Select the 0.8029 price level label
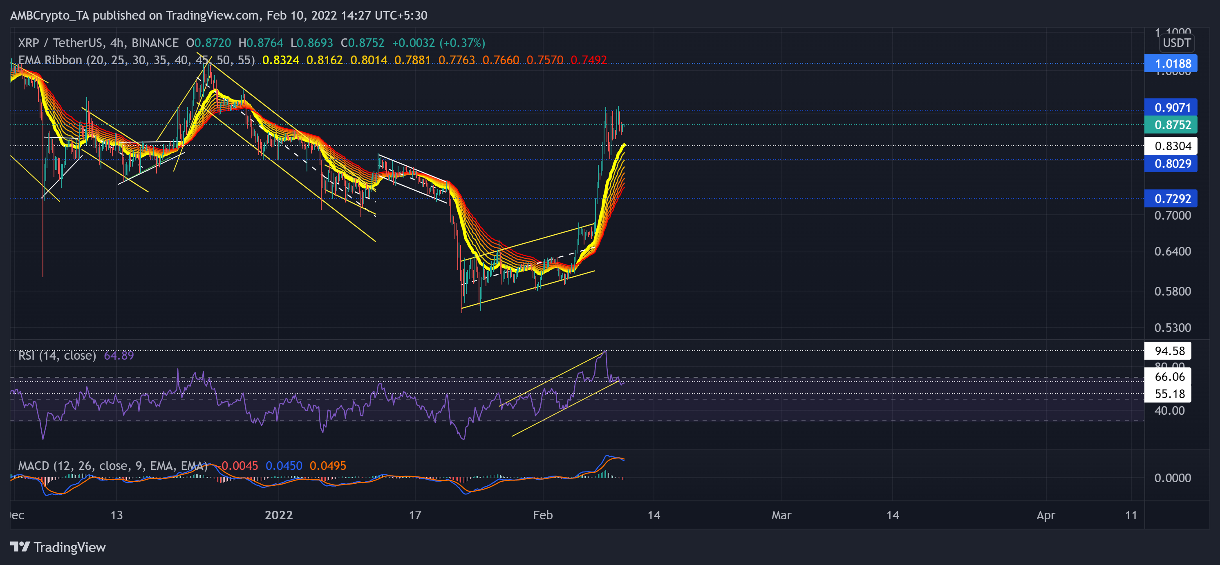This screenshot has width=1220, height=565. tap(1170, 164)
